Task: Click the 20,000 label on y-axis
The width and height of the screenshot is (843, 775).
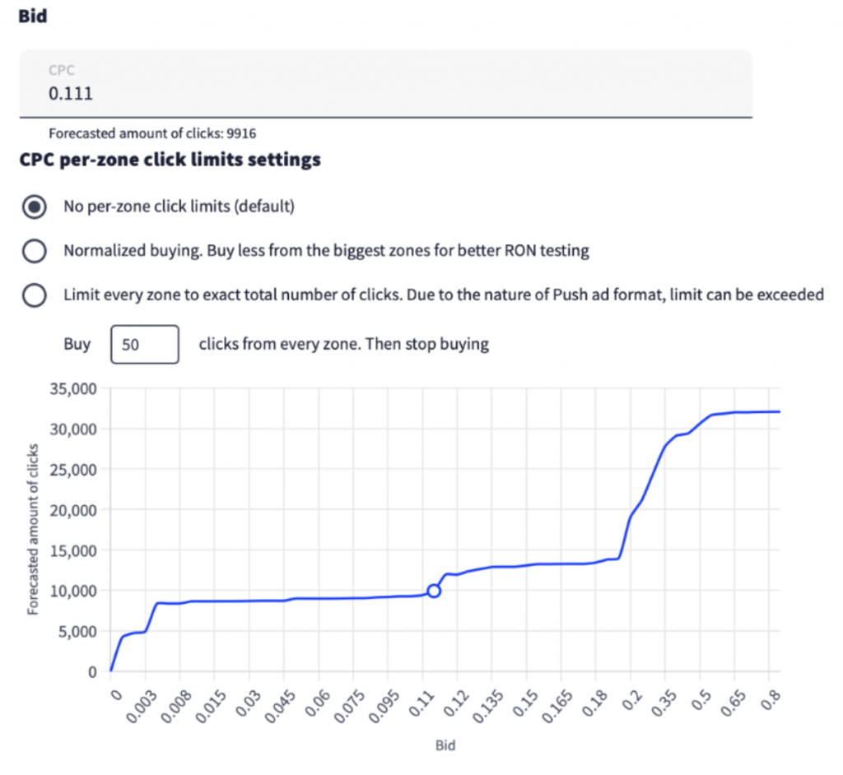Action: click(74, 510)
